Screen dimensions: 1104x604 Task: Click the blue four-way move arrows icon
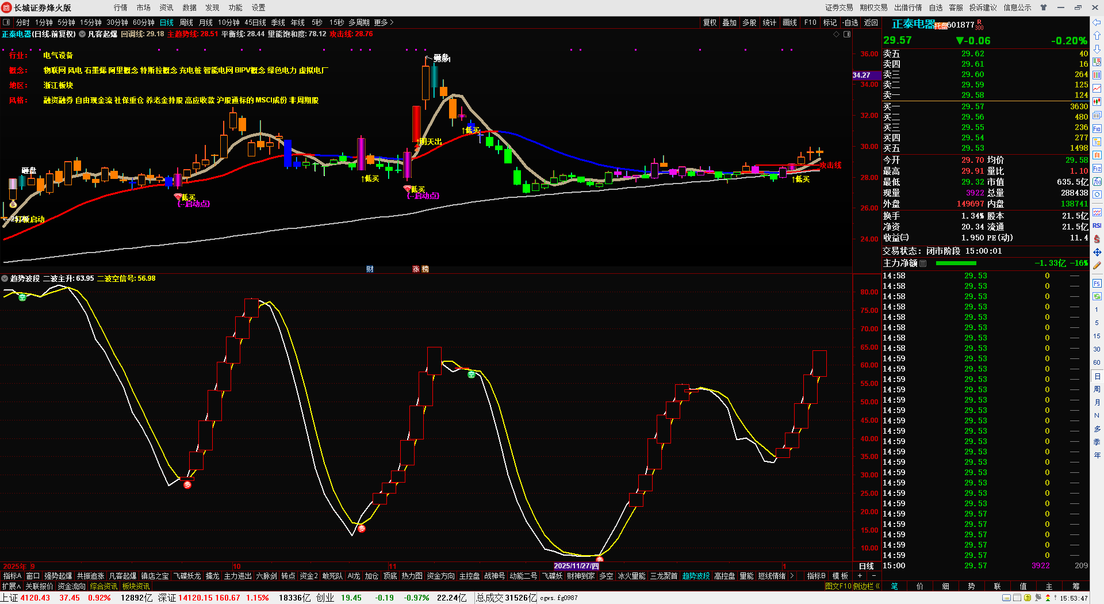coord(1097,252)
